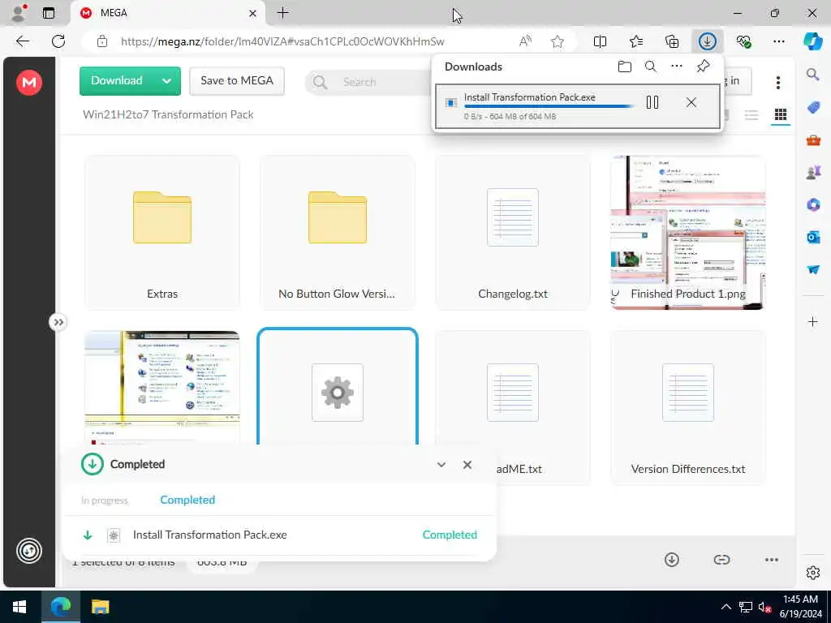Open tab actions menu icon
Viewport: 831px width, 623px height.
coord(49,13)
